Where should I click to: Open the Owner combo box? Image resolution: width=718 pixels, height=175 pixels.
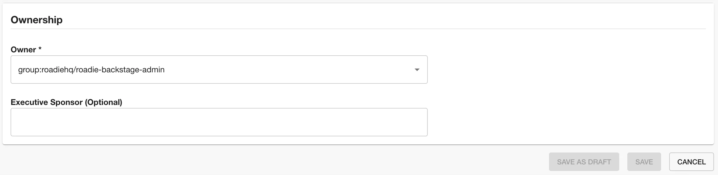[219, 70]
